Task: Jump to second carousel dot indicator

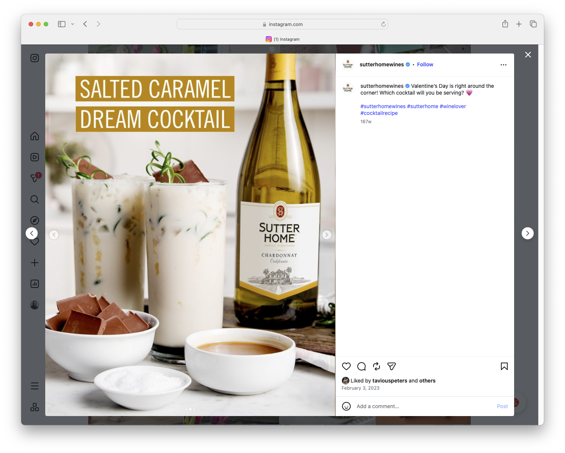Action: (190, 409)
